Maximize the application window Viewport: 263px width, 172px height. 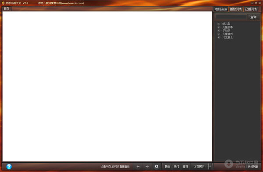(256, 3)
